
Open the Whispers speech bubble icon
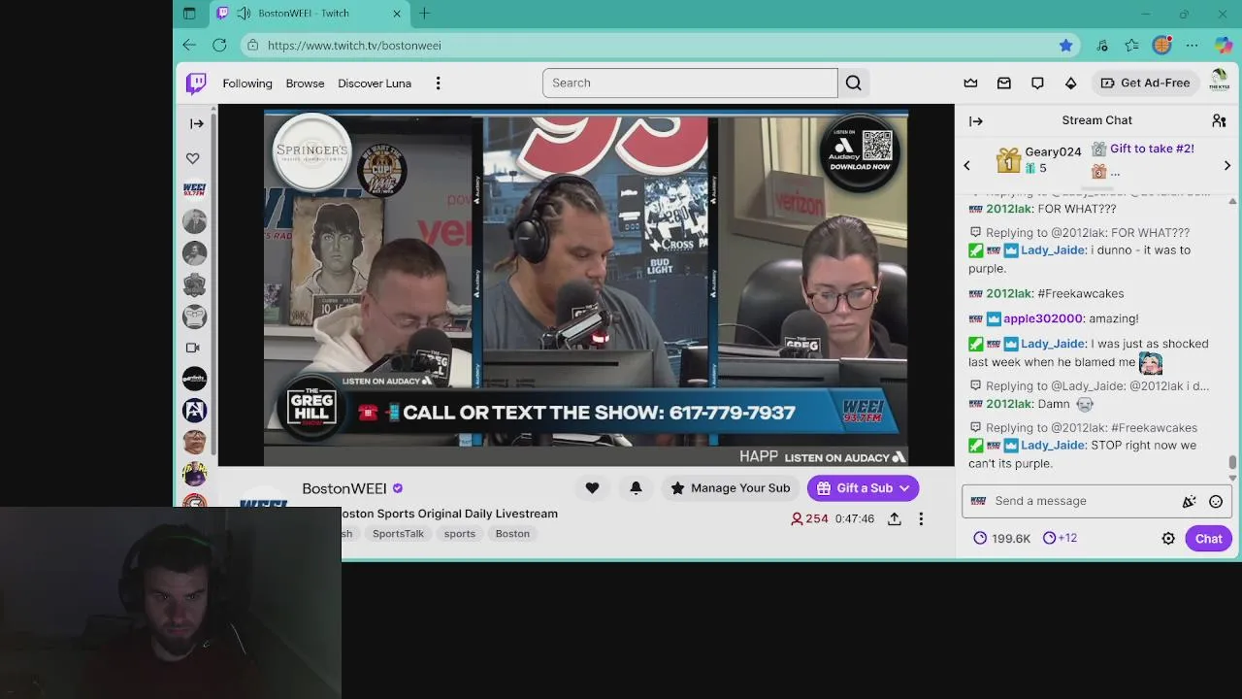[1037, 83]
